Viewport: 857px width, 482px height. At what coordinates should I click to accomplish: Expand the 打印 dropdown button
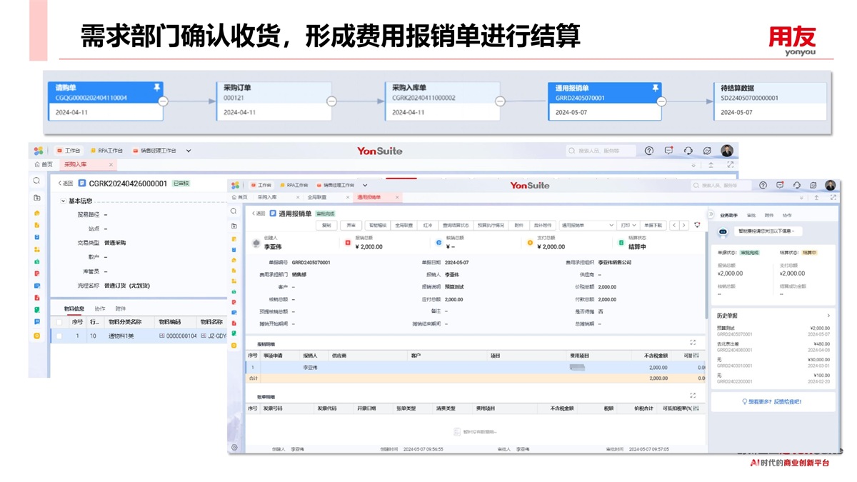pyautogui.click(x=628, y=225)
